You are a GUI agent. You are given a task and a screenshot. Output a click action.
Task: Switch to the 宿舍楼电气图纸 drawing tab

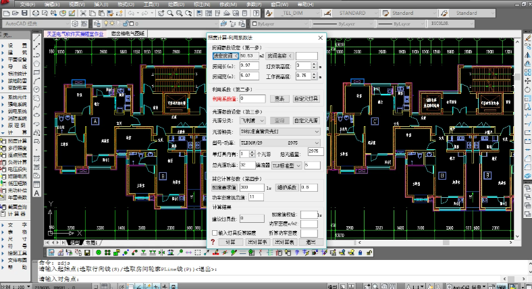coord(127,33)
